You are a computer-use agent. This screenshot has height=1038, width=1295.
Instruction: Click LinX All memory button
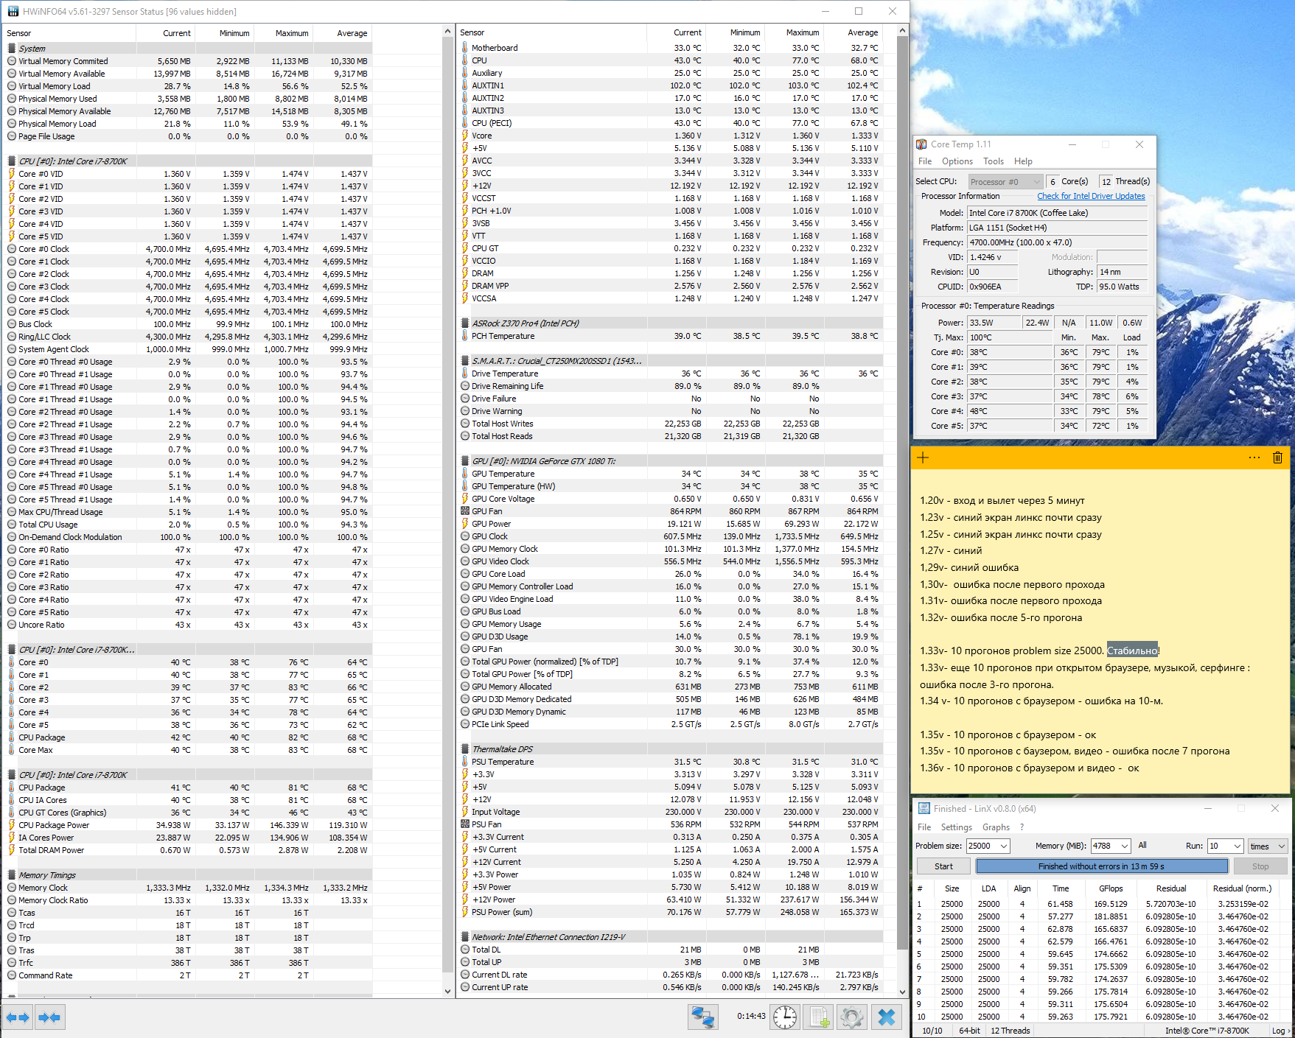click(x=1142, y=846)
